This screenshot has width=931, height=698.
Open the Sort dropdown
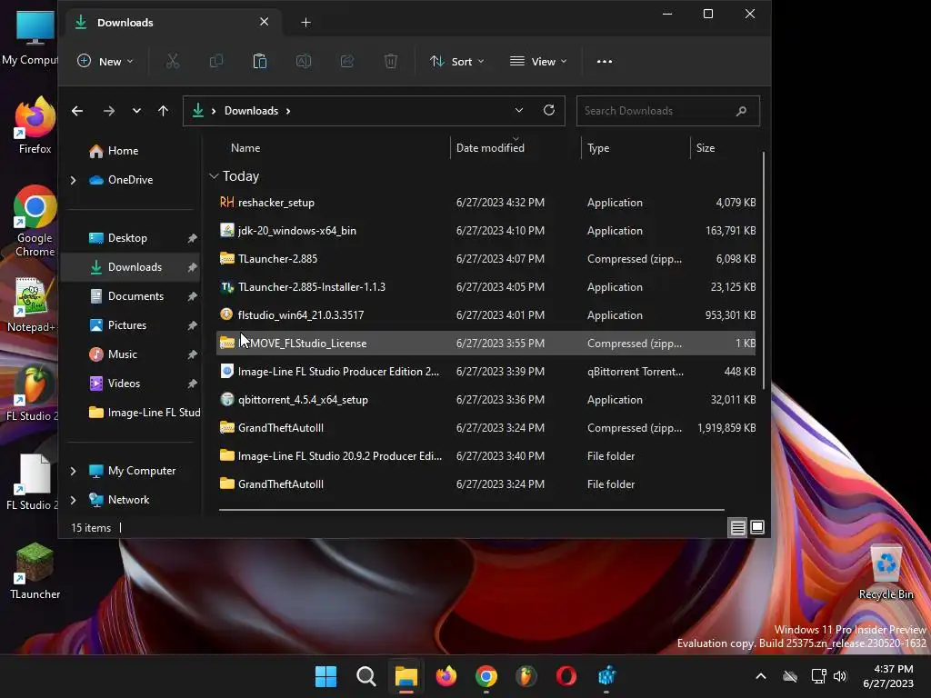pos(457,61)
